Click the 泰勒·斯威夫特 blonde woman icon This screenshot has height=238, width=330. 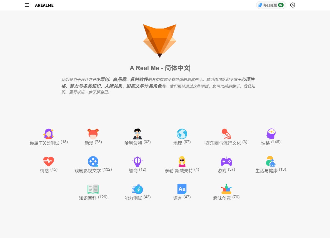182,161
